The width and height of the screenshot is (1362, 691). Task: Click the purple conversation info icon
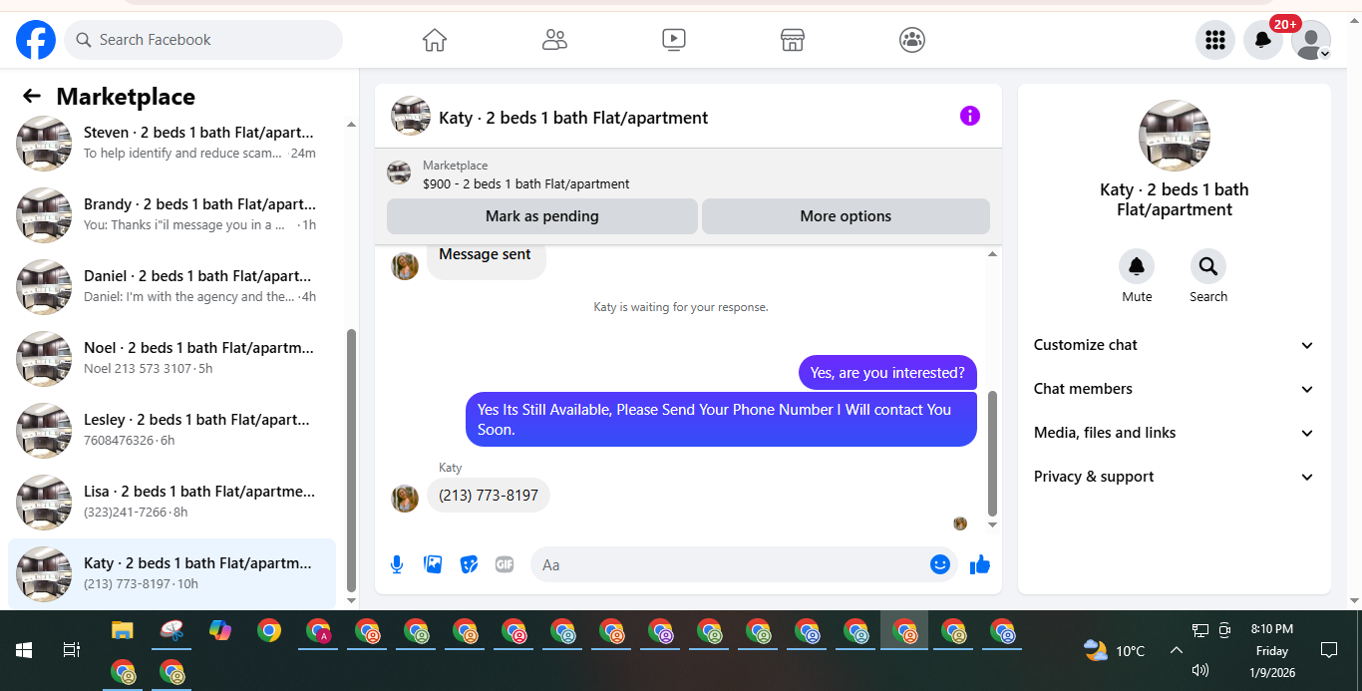pos(970,116)
